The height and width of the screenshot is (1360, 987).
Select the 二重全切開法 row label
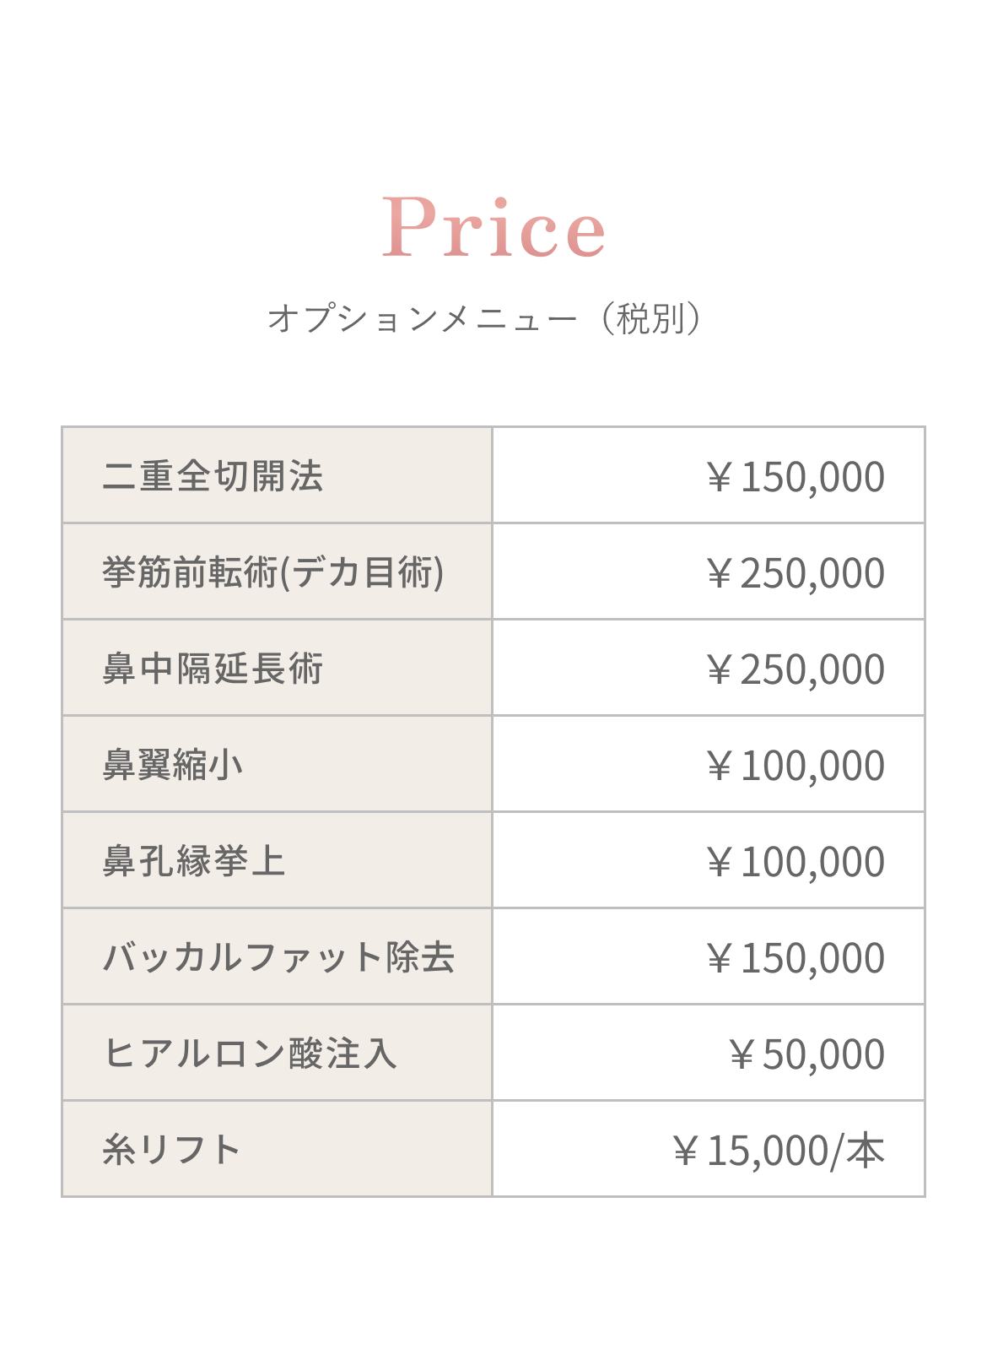[x=213, y=476]
